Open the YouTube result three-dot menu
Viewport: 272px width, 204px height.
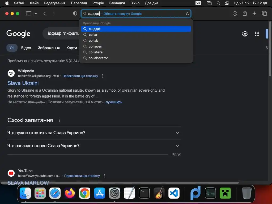[104, 176]
